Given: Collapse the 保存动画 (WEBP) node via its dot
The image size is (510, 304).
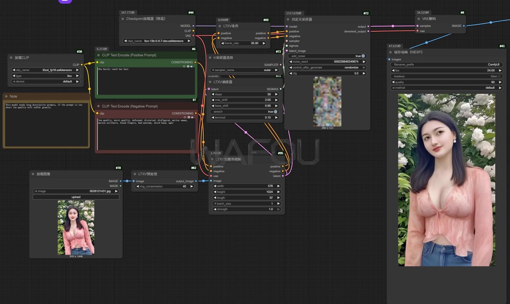Looking at the screenshot, I should coord(391,52).
